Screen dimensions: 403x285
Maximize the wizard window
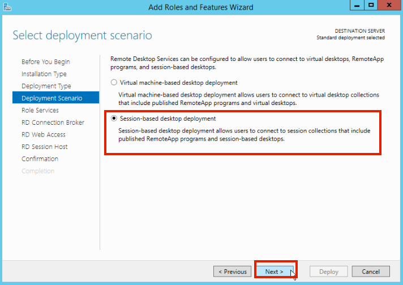click(x=371, y=6)
